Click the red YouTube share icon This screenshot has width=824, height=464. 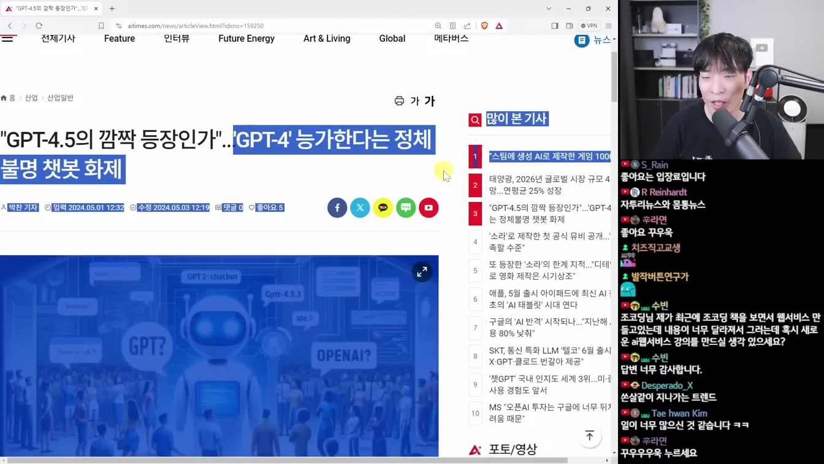(429, 207)
